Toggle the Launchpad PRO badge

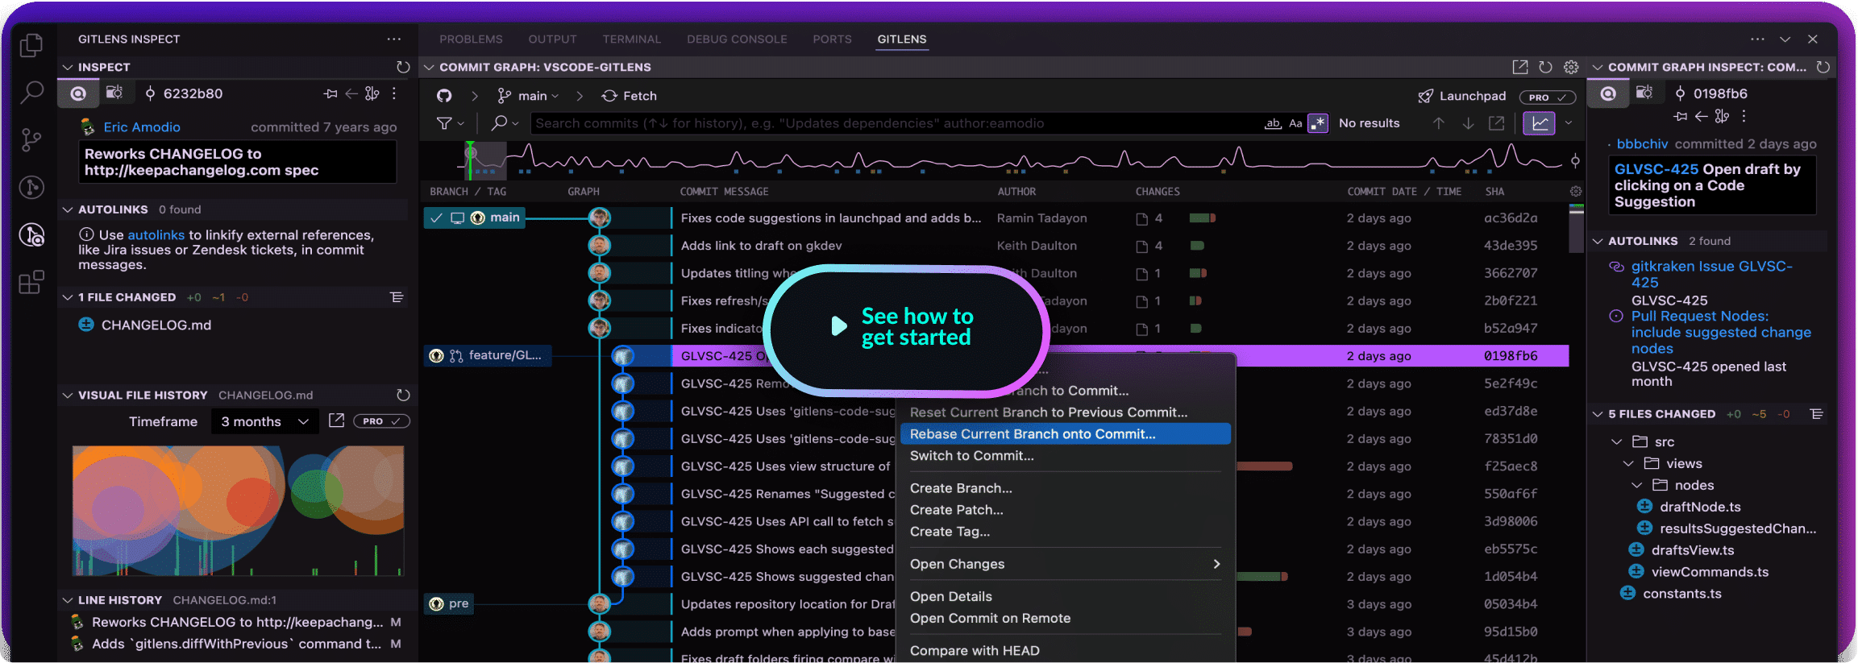[x=1547, y=97]
